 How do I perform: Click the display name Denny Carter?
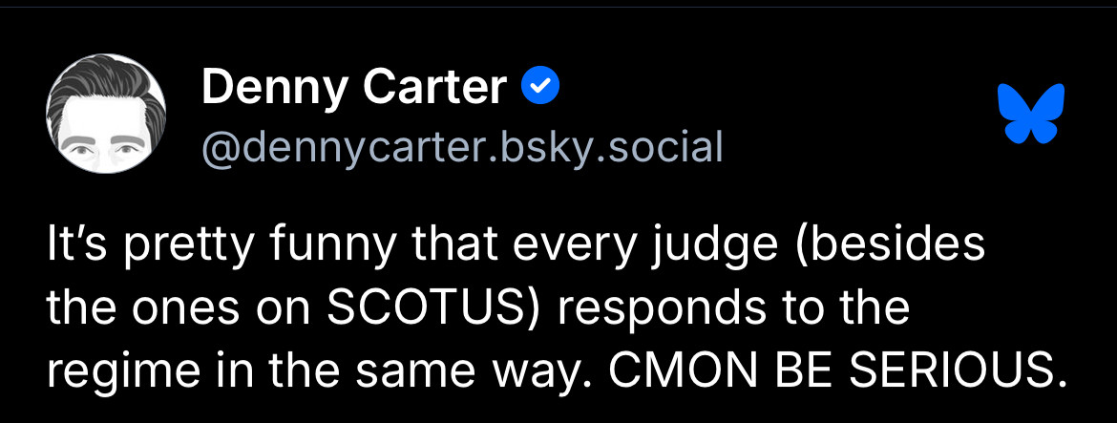(x=353, y=89)
